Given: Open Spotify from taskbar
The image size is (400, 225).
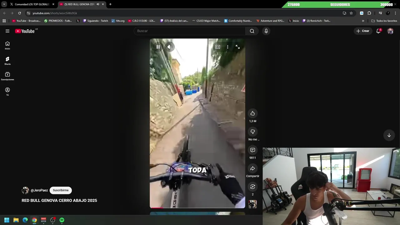Looking at the screenshot, I should [62, 220].
